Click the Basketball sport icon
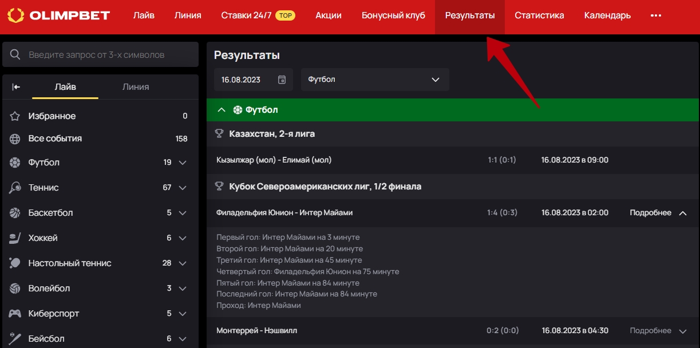The image size is (700, 348). 15,213
